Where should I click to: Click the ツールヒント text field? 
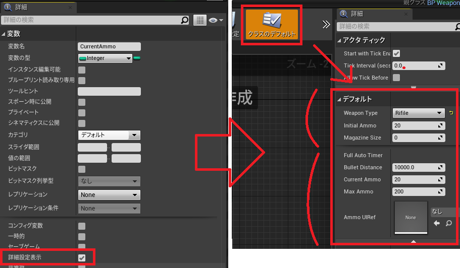109,91
